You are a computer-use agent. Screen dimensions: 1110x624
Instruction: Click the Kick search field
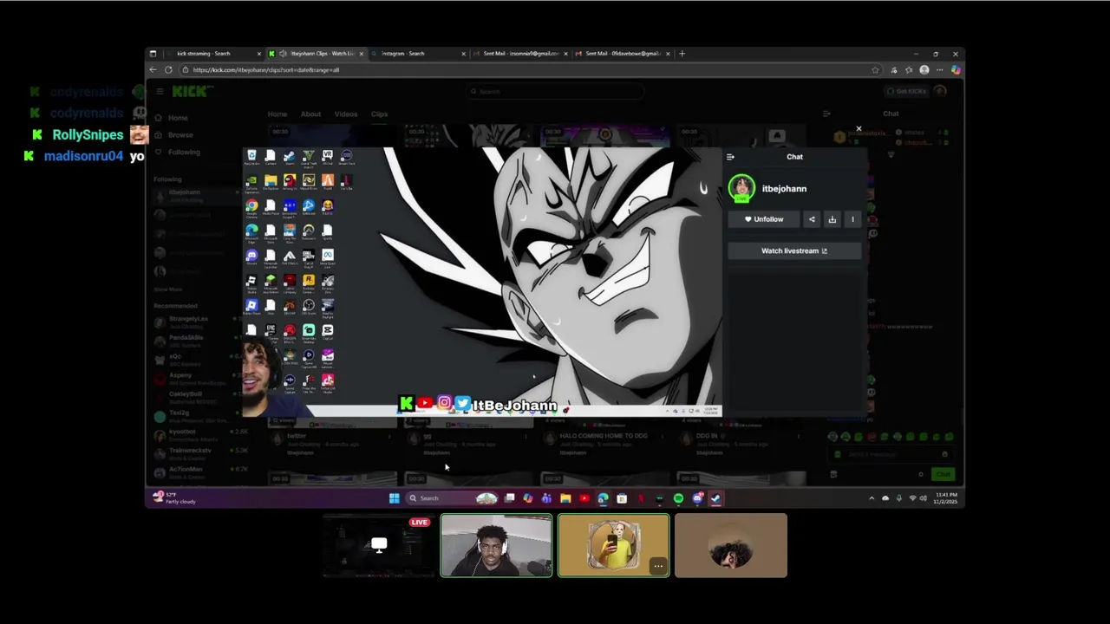pos(555,91)
